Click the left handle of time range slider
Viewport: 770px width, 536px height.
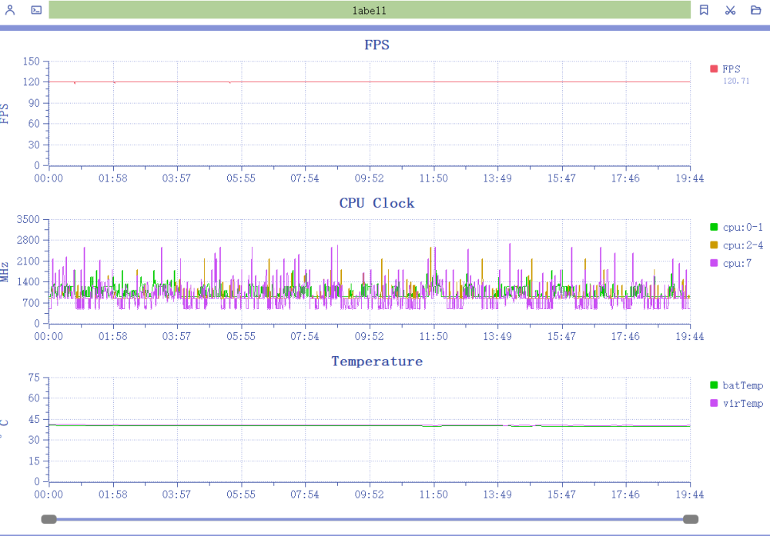49,519
